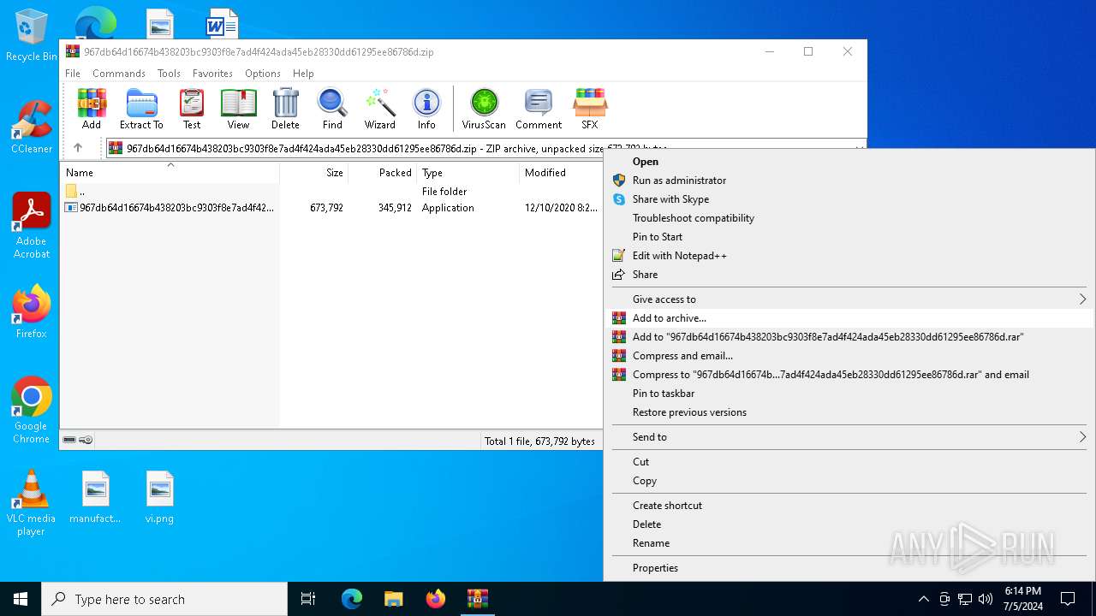Select Add to archive... entry
Image resolution: width=1096 pixels, height=616 pixels.
coord(849,317)
